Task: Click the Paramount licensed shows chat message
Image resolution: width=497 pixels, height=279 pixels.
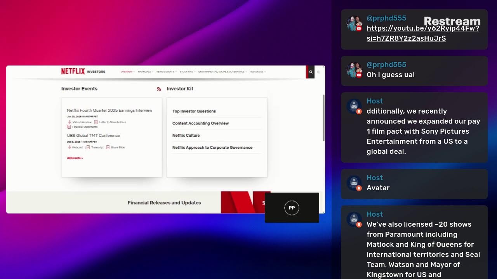Action: click(x=424, y=250)
